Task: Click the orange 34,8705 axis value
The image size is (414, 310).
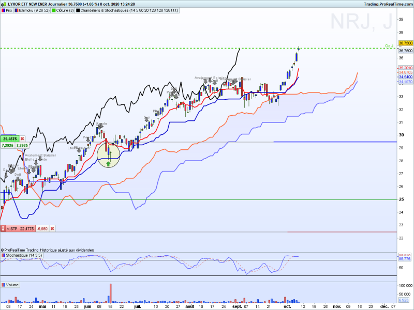Action: click(x=406, y=72)
